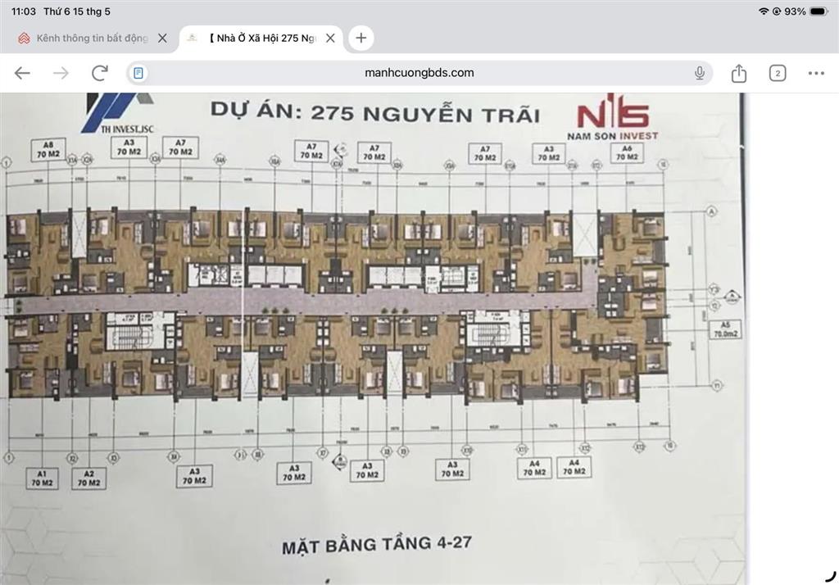Tap the floor plan image
This screenshot has width=839, height=585.
click(373, 338)
